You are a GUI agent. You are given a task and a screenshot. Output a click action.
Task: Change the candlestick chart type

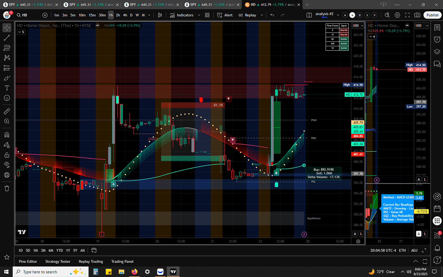click(x=160, y=15)
